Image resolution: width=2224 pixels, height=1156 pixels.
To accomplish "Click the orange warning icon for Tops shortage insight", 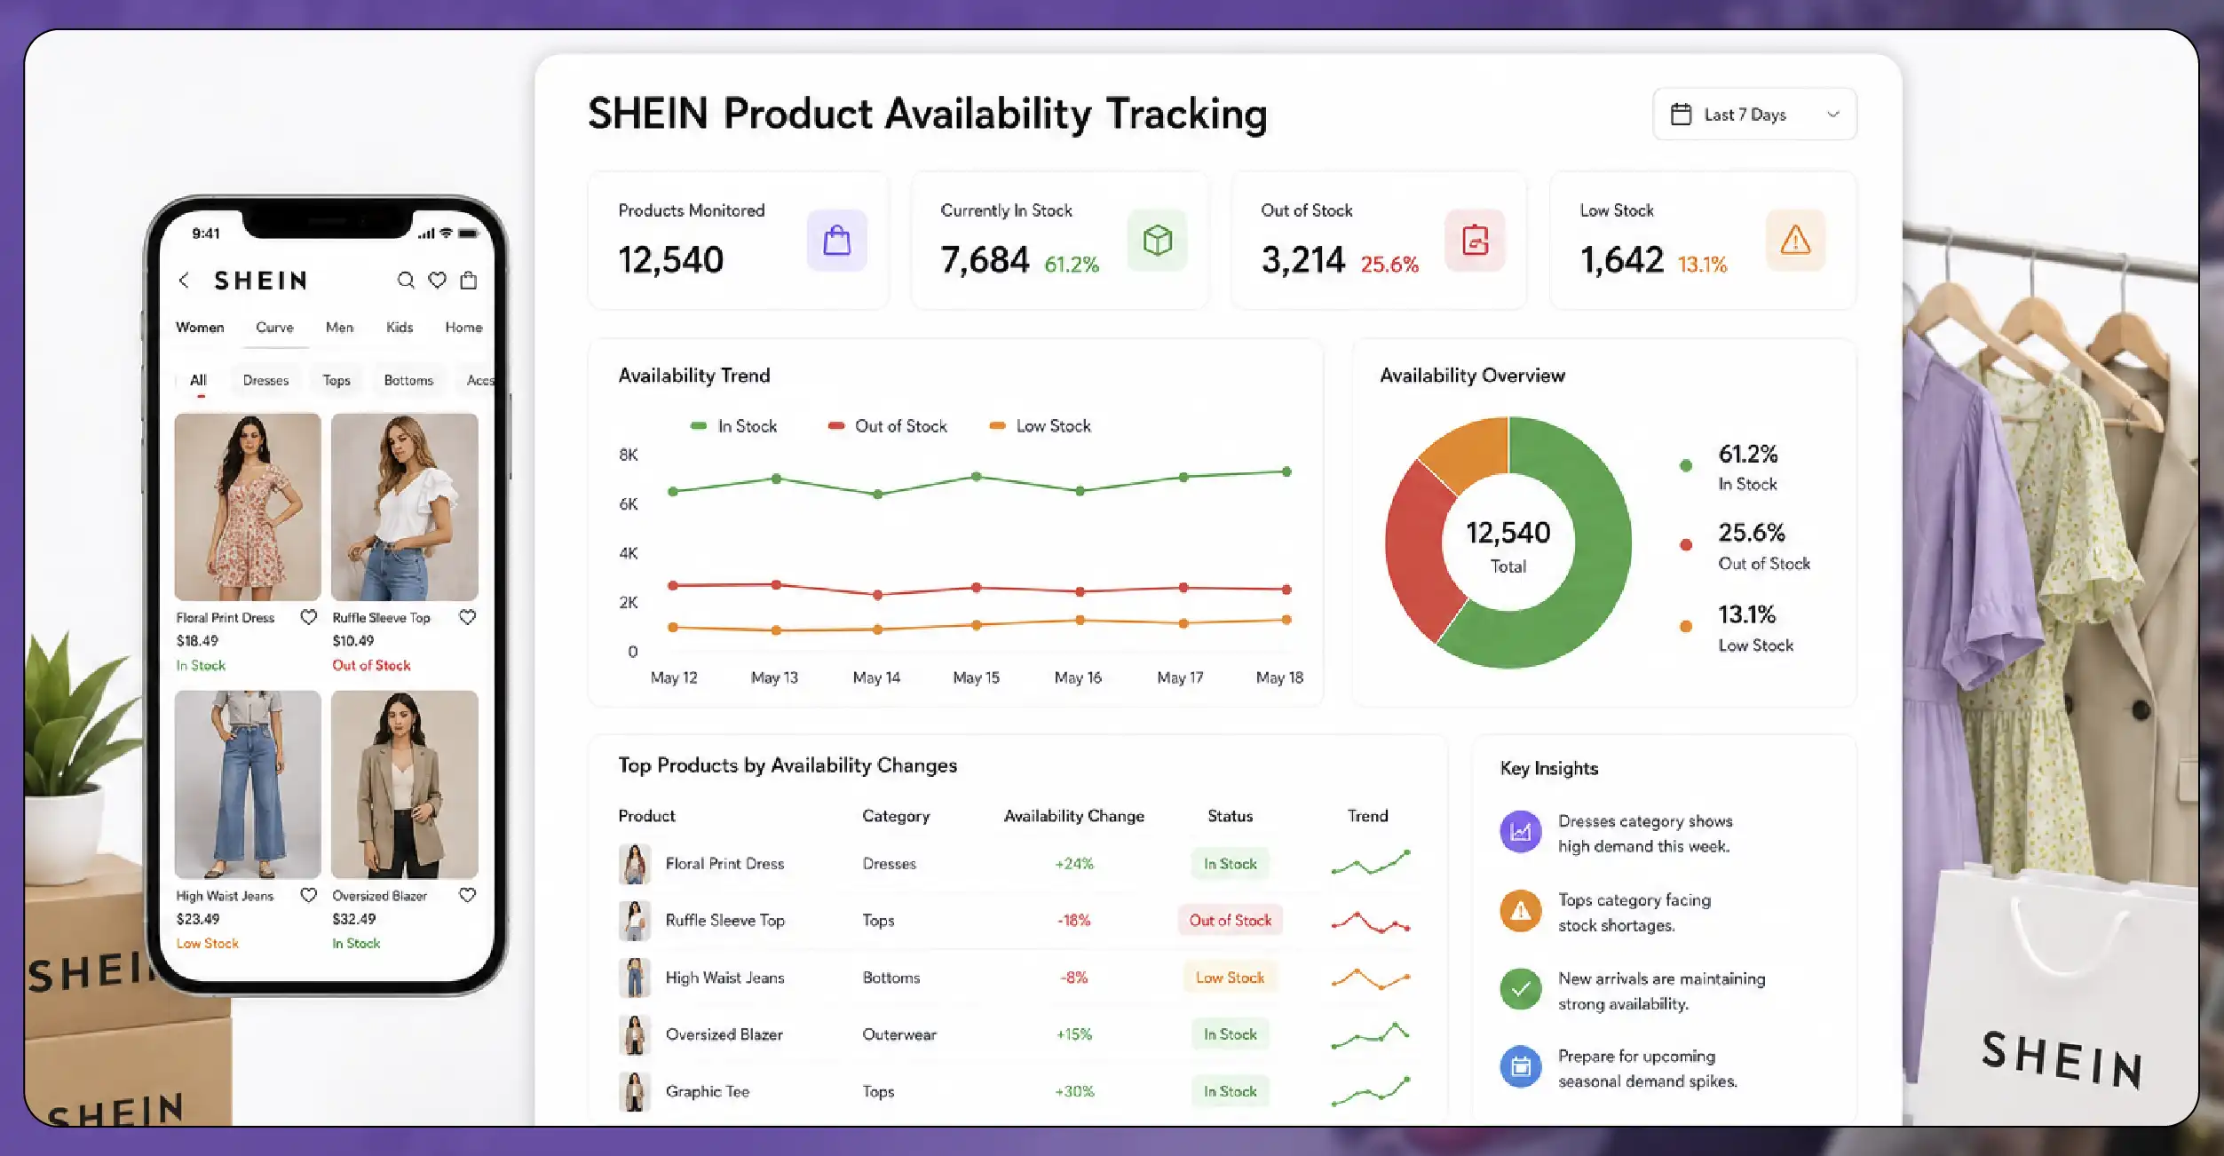I will tap(1521, 911).
